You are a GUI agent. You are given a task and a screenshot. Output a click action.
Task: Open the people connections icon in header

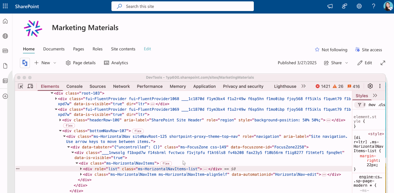click(345, 6)
